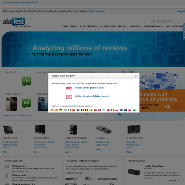This screenshot has height=185, width=185.
Task: Click the camera image above PHOTOGRAPHY
Action: pyautogui.click(x=134, y=130)
